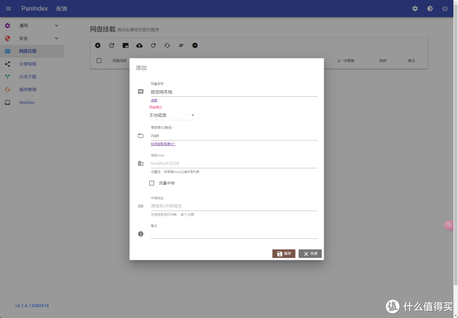This screenshot has height=318, width=458.
Task: Click the link icon beside 中转地址
Action: 140,206
